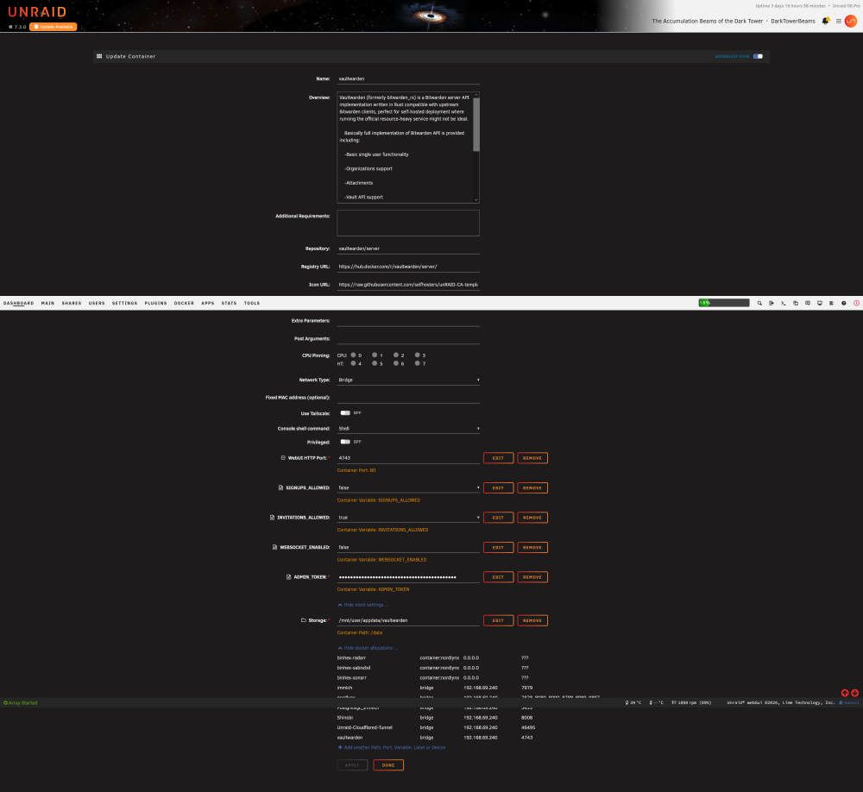This screenshot has height=792, width=863.
Task: Open the Docker menu item
Action: tap(184, 304)
